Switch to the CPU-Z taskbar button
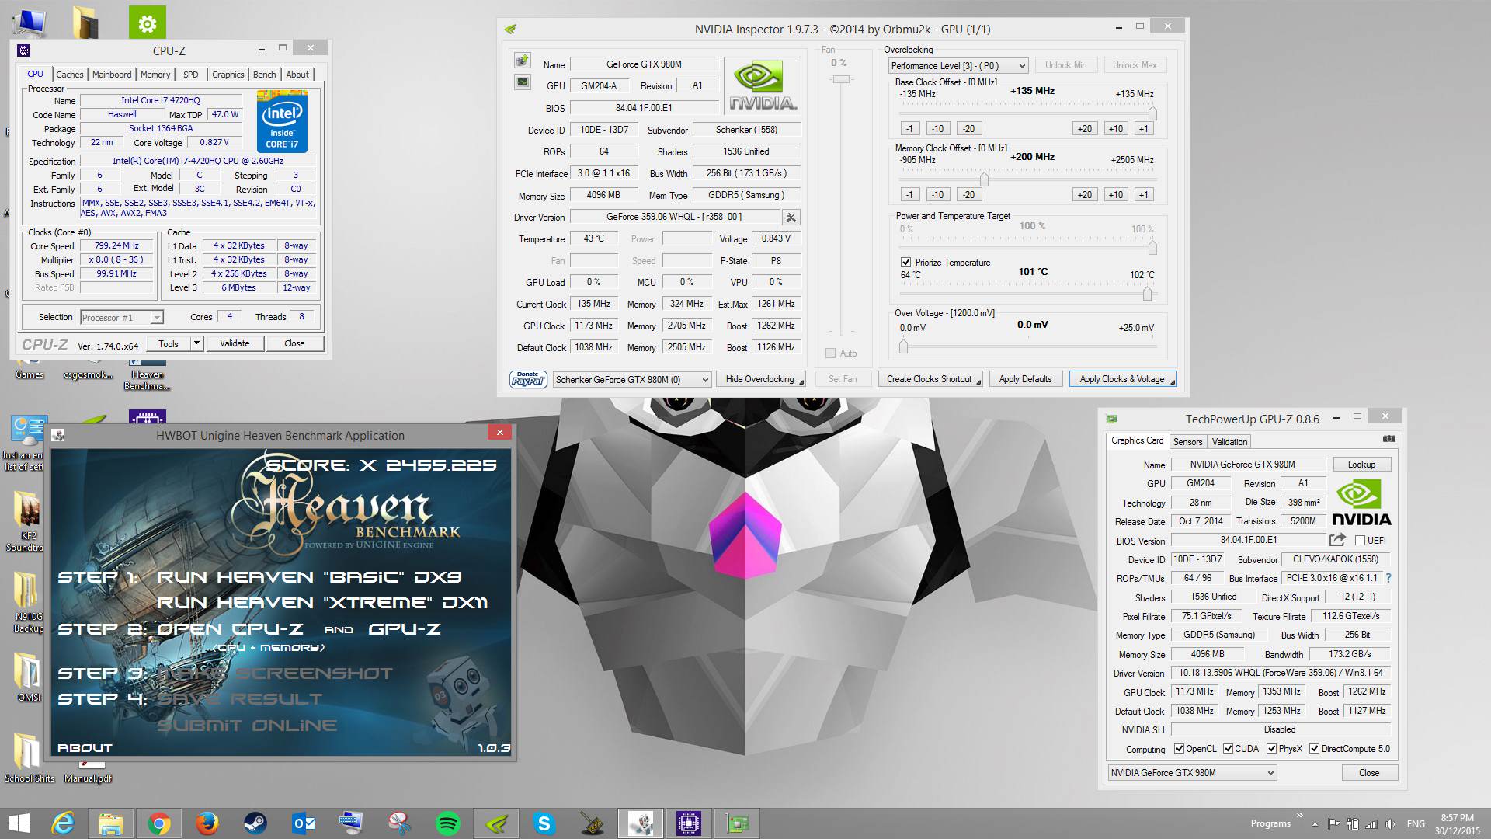Image resolution: width=1491 pixels, height=839 pixels. (x=688, y=823)
